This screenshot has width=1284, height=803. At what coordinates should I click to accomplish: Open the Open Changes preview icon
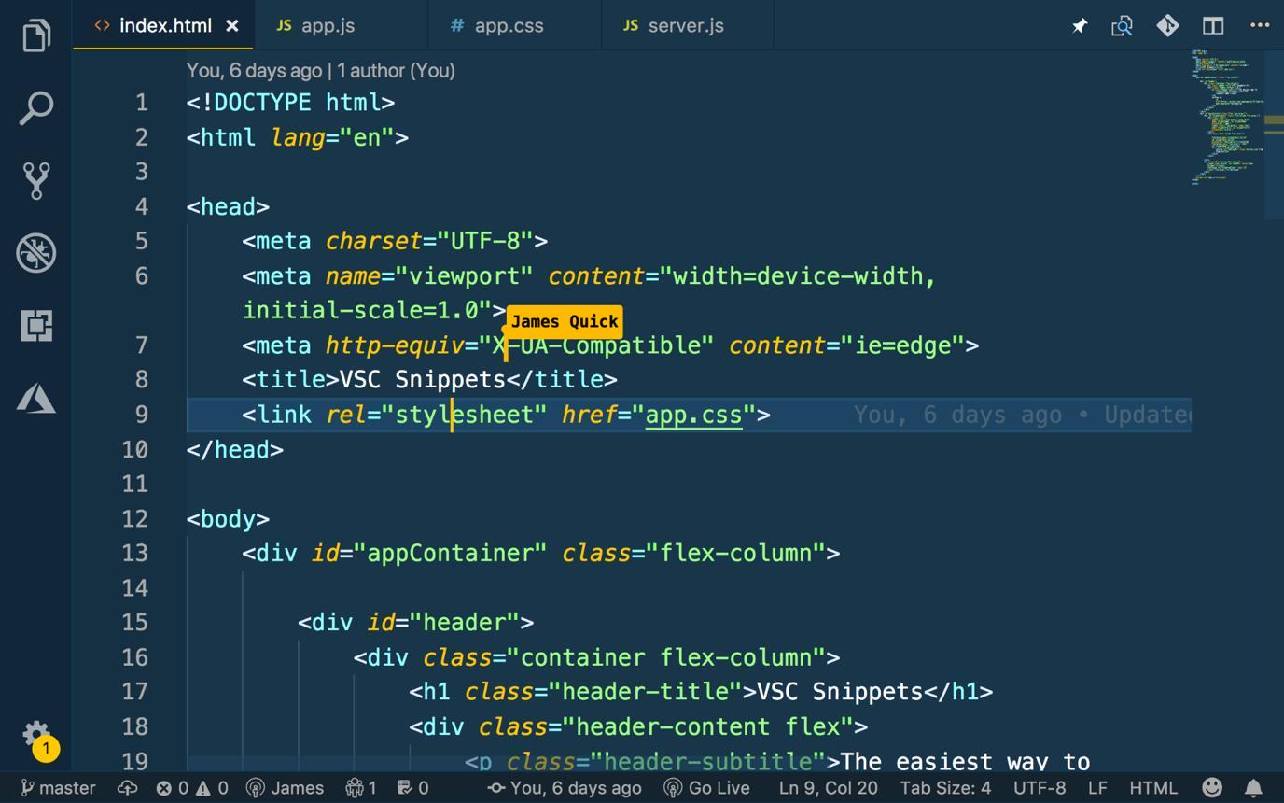tap(1122, 25)
